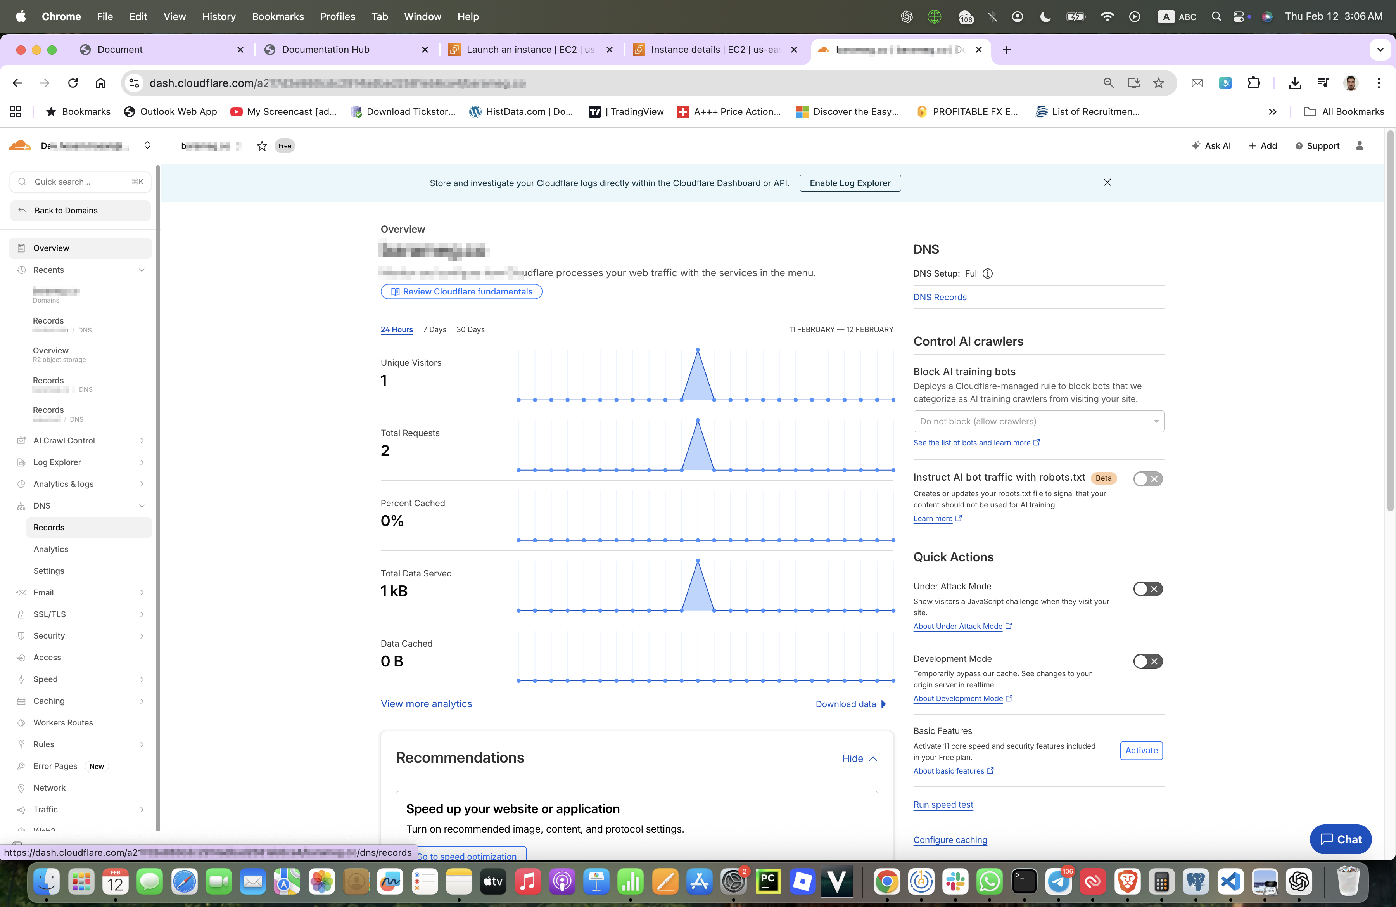
Task: Collapse the DNS sidebar section
Action: 142,506
